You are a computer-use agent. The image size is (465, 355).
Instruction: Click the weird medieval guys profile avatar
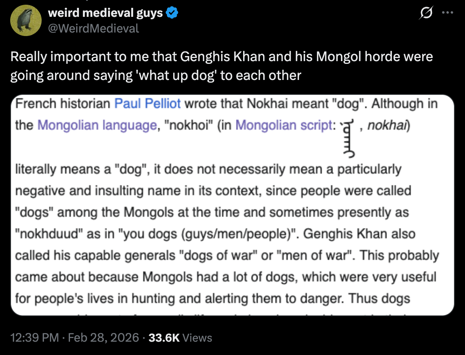pos(26,20)
